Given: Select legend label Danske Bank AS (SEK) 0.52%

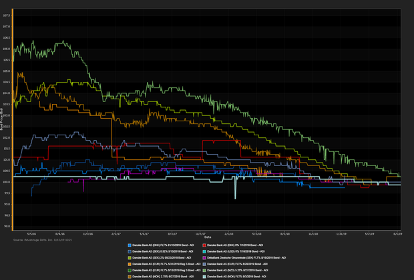Looking at the screenshot, I should [x=163, y=251].
